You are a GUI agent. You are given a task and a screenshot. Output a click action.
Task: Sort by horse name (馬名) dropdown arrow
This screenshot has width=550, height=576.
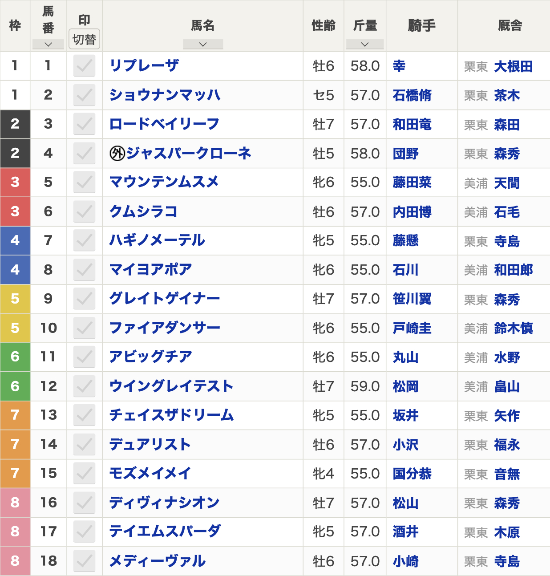click(x=203, y=44)
